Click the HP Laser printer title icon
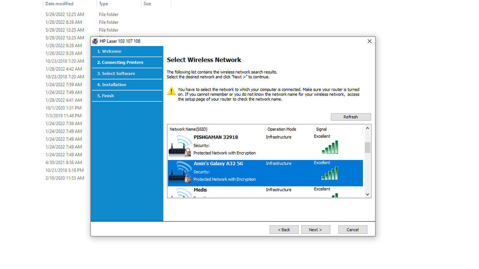Image resolution: width=479 pixels, height=269 pixels. tap(95, 41)
